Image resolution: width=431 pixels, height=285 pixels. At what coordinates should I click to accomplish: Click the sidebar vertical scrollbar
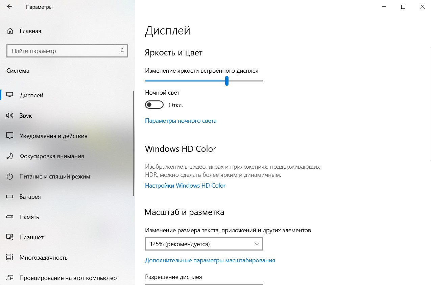click(x=134, y=143)
